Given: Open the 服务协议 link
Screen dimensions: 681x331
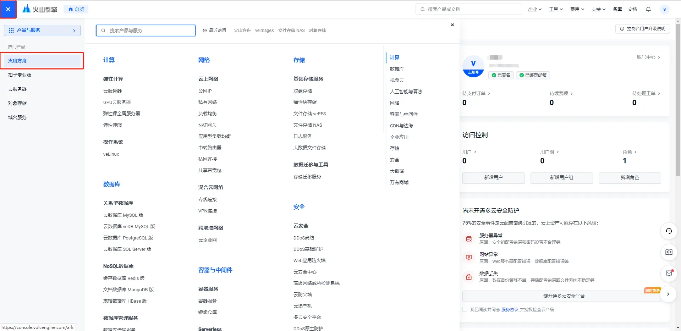Looking at the screenshot, I should coord(510,310).
